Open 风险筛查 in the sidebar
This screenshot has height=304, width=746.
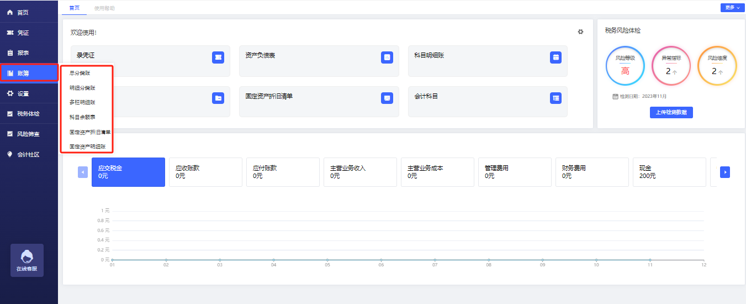pyautogui.click(x=29, y=134)
